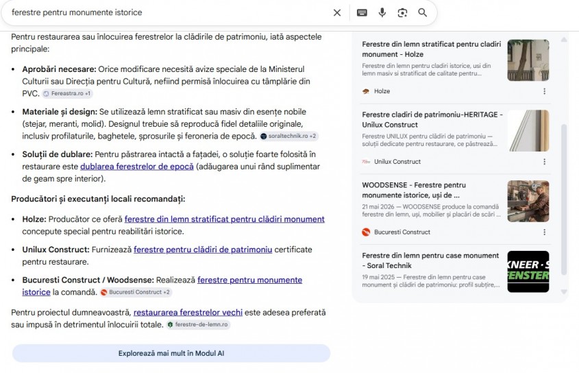Open the Soral Technik KNEER thumbnail

click(528, 272)
